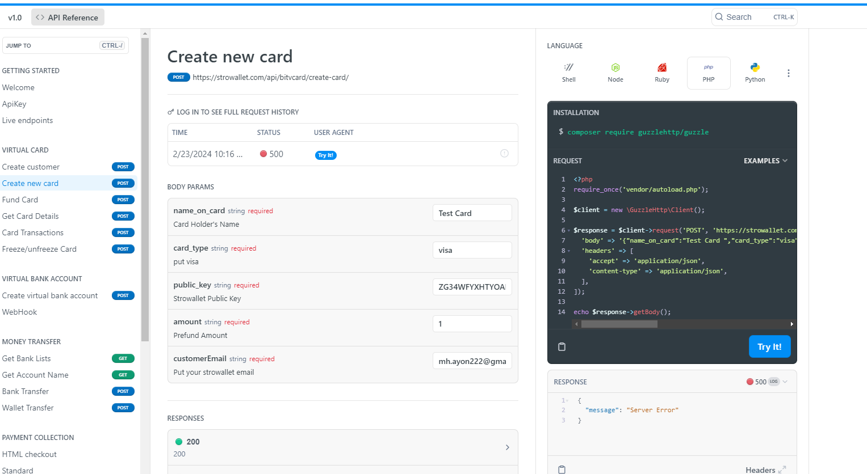
Task: Focus the Search box
Action: pos(753,17)
